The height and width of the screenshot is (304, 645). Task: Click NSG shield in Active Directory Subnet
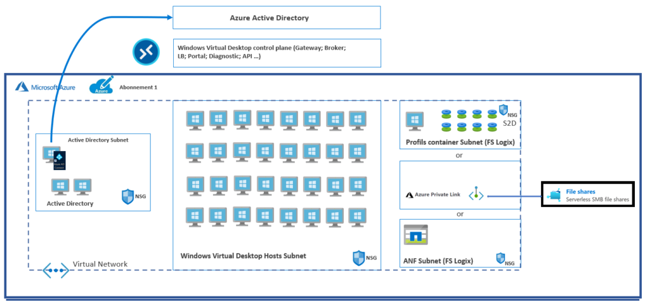(x=128, y=197)
